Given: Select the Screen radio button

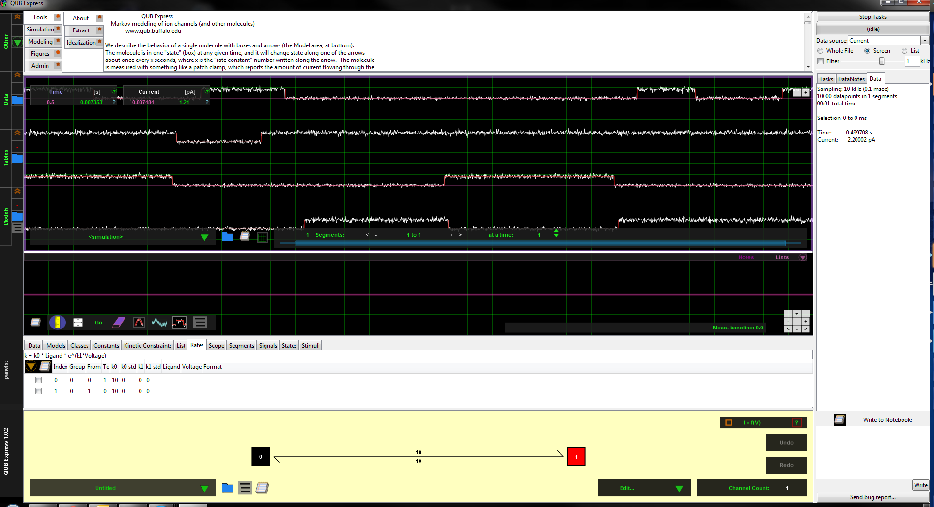Looking at the screenshot, I should coord(867,51).
